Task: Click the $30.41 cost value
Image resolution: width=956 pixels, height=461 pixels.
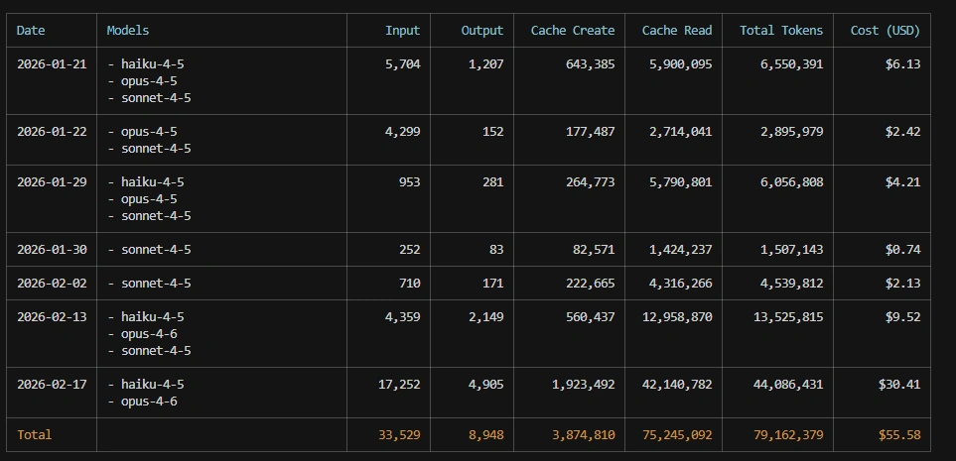Action: 898,384
